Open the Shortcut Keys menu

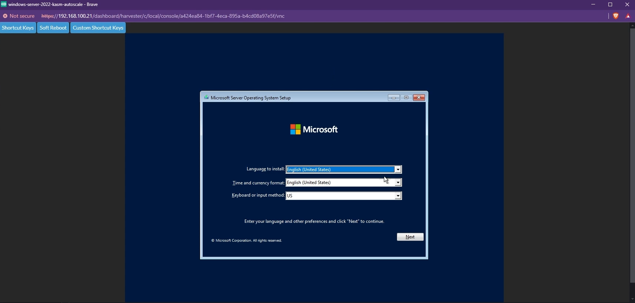coord(18,28)
